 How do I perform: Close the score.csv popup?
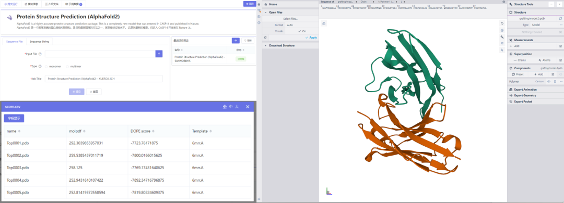click(248, 107)
